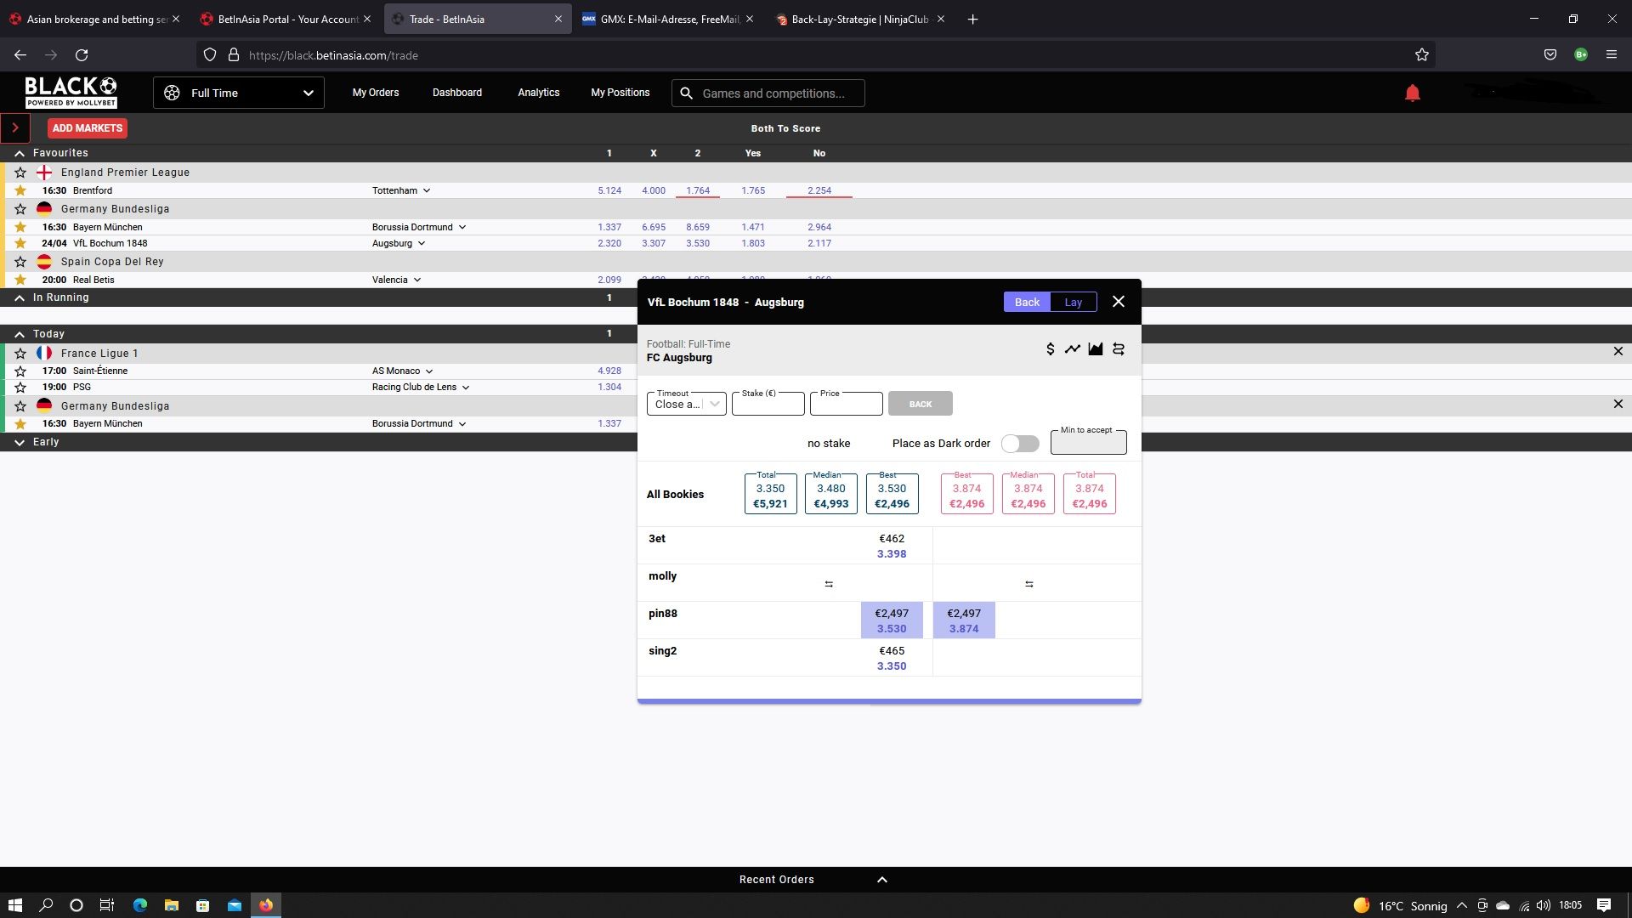Bookmark page with the star icon
This screenshot has height=918, width=1632.
pyautogui.click(x=1422, y=55)
